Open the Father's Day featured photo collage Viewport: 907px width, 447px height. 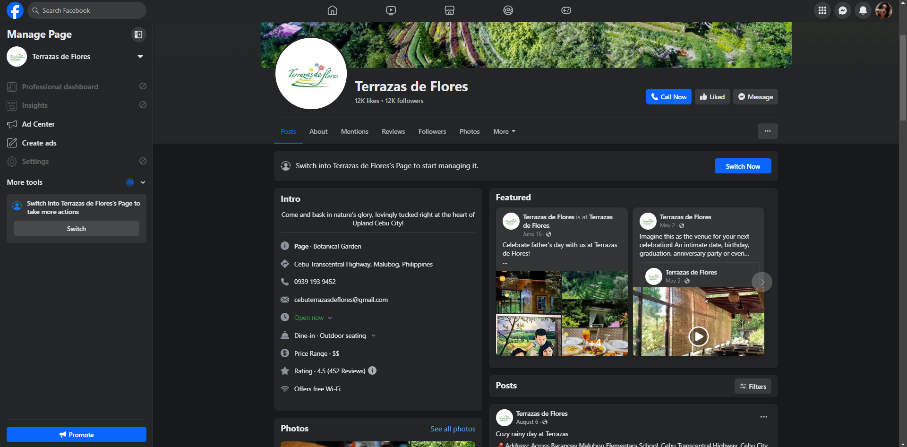[x=562, y=313]
